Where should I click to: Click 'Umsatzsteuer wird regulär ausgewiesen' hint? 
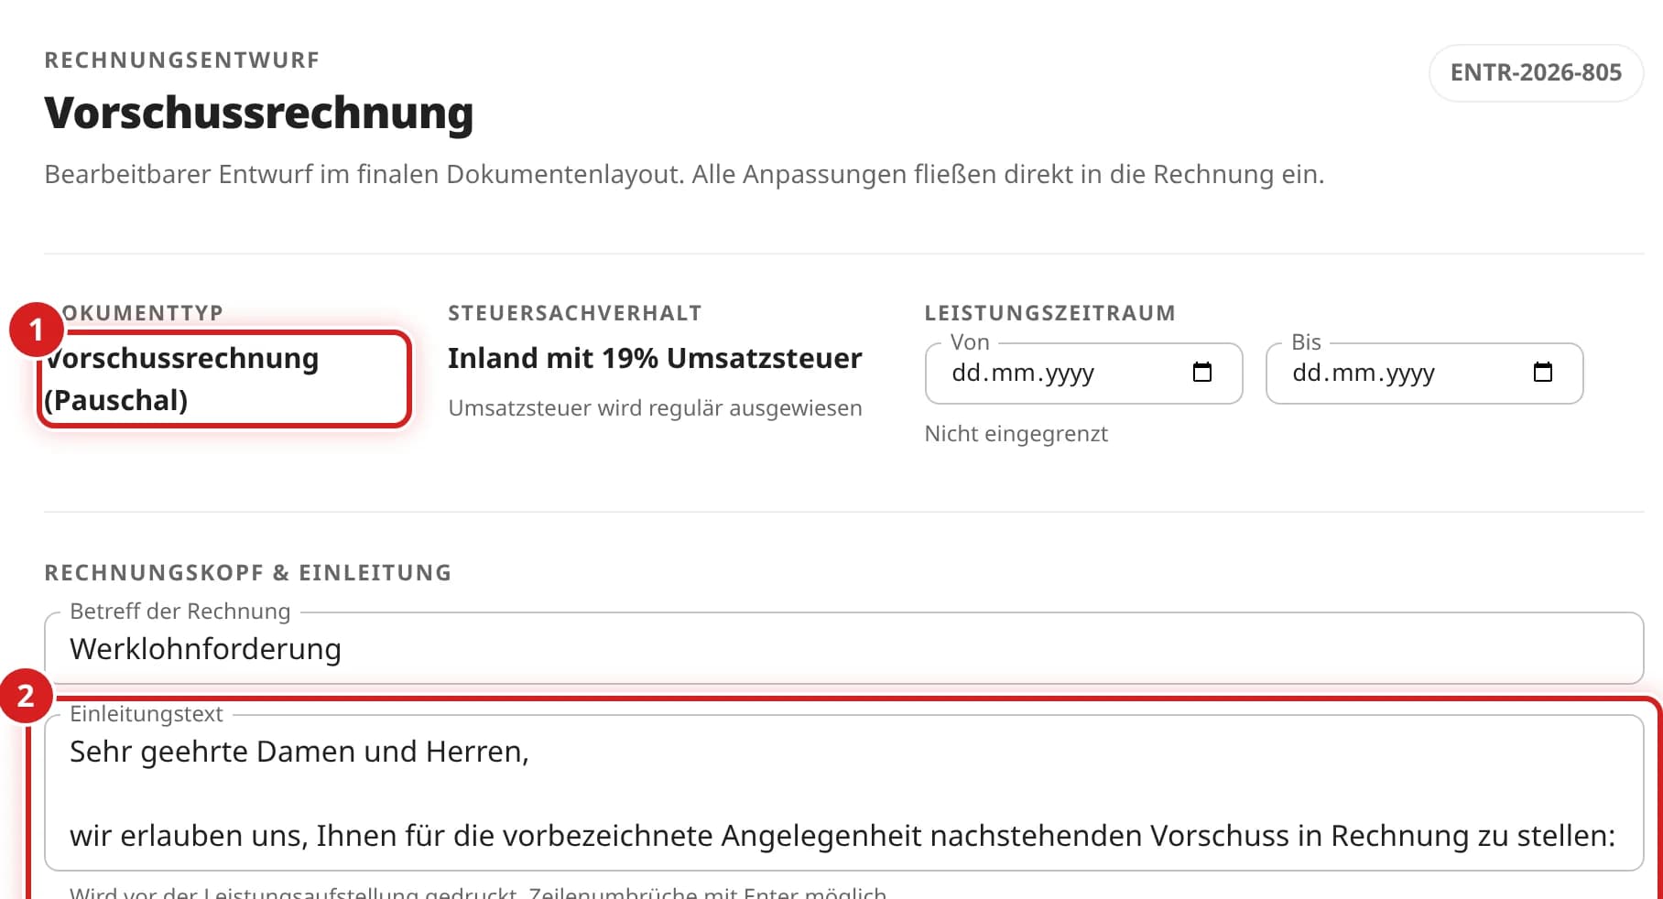pos(655,408)
